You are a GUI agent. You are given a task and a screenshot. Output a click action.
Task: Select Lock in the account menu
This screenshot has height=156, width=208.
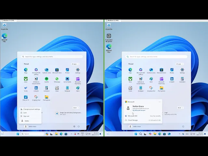click(x=30, y=113)
